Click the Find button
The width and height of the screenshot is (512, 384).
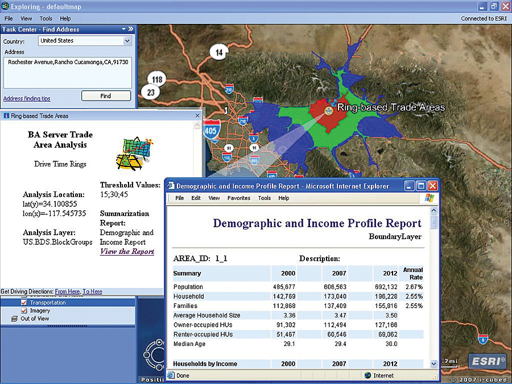106,96
